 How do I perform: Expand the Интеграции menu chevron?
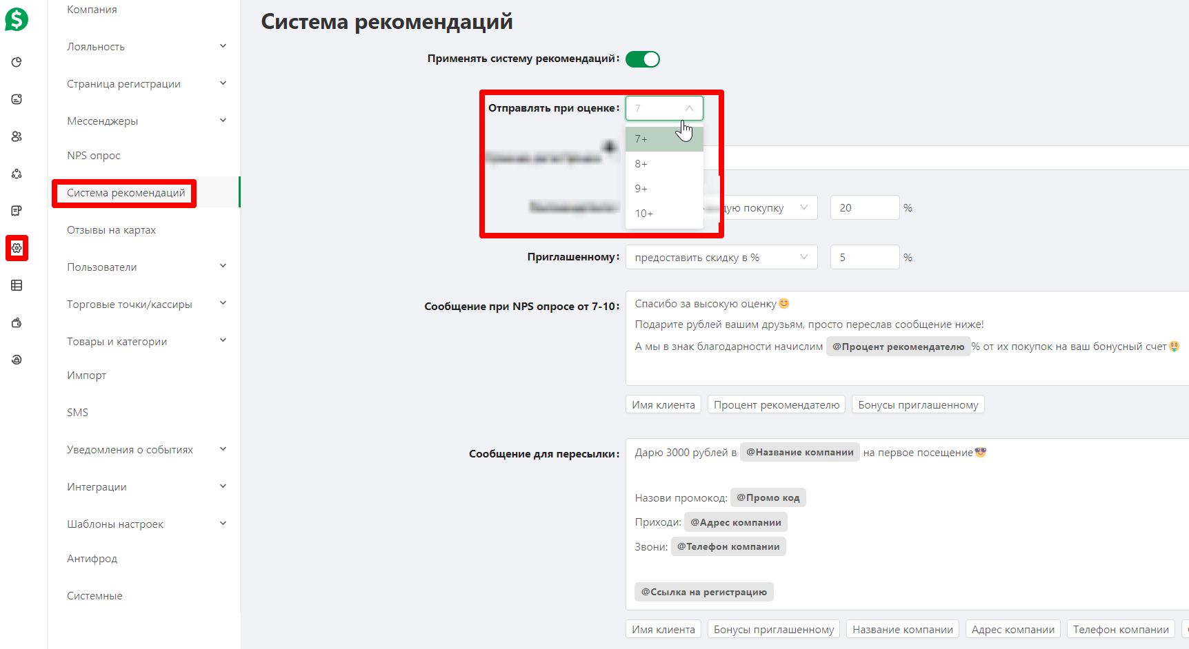tap(223, 486)
